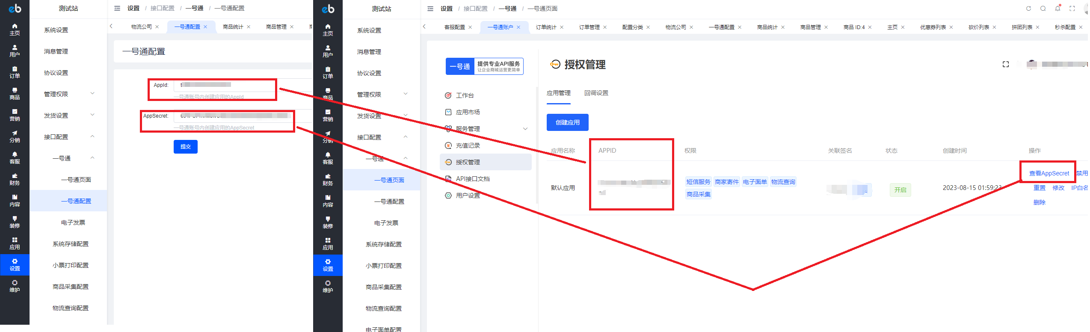Select the API接口文档 menu item
Image resolution: width=1090 pixels, height=332 pixels.
tap(472, 179)
